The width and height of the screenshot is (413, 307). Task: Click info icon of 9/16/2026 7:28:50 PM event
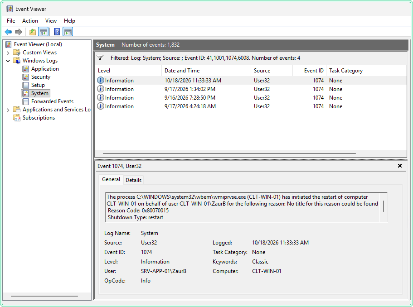pyautogui.click(x=101, y=98)
